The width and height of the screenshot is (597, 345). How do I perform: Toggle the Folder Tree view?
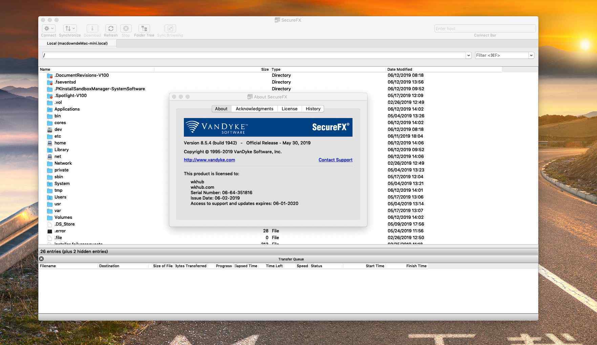tap(144, 28)
